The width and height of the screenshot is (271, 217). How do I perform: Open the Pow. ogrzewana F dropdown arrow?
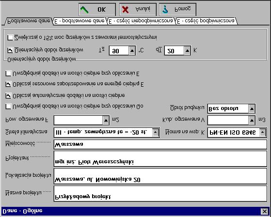tap(106, 120)
